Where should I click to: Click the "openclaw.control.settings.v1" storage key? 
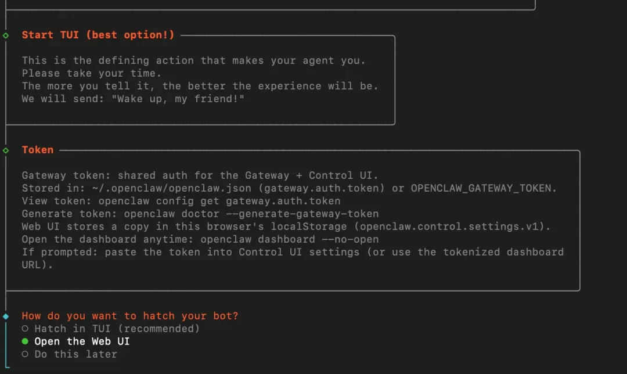coord(452,226)
